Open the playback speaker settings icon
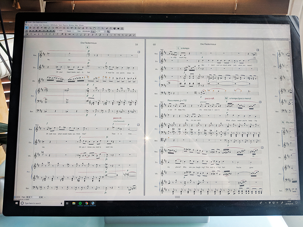303x227 pixels. [108, 31]
